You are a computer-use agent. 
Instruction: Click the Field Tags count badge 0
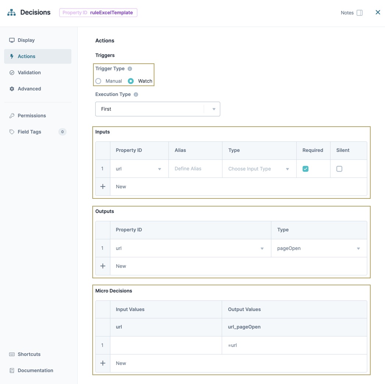click(x=63, y=132)
